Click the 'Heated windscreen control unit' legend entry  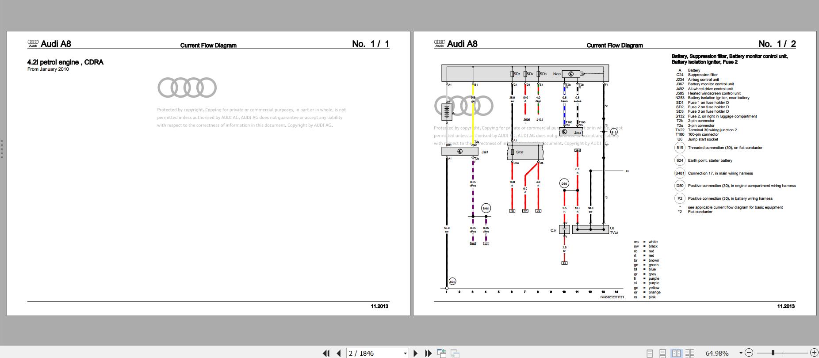click(714, 93)
